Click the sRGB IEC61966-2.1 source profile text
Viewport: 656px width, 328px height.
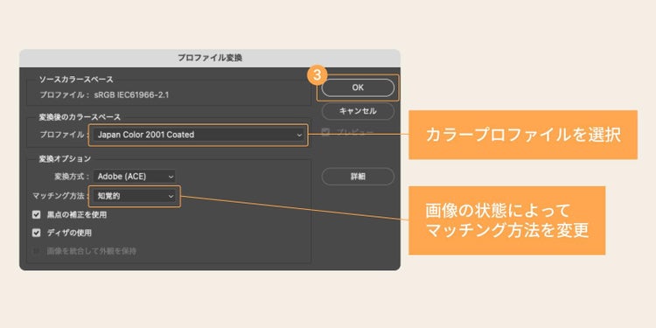tap(132, 95)
